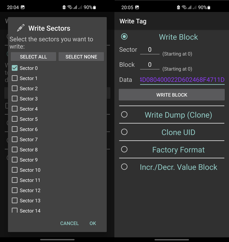Screen dimensions: 229x242
Task: Dismiss the dialog with CANCEL
Action: pos(69,223)
